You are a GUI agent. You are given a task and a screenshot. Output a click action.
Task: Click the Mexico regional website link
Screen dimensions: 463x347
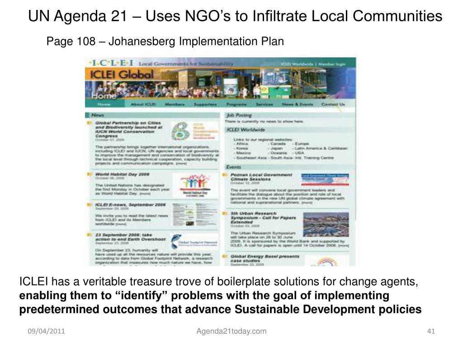tap(243, 153)
